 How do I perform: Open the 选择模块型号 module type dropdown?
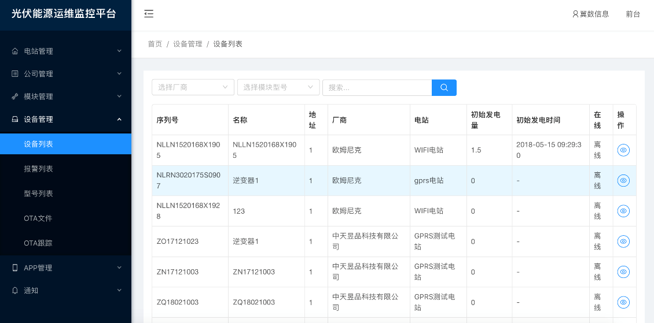coord(278,87)
